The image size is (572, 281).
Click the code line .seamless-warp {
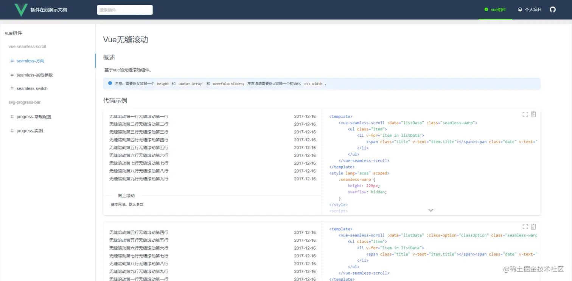tap(357, 179)
